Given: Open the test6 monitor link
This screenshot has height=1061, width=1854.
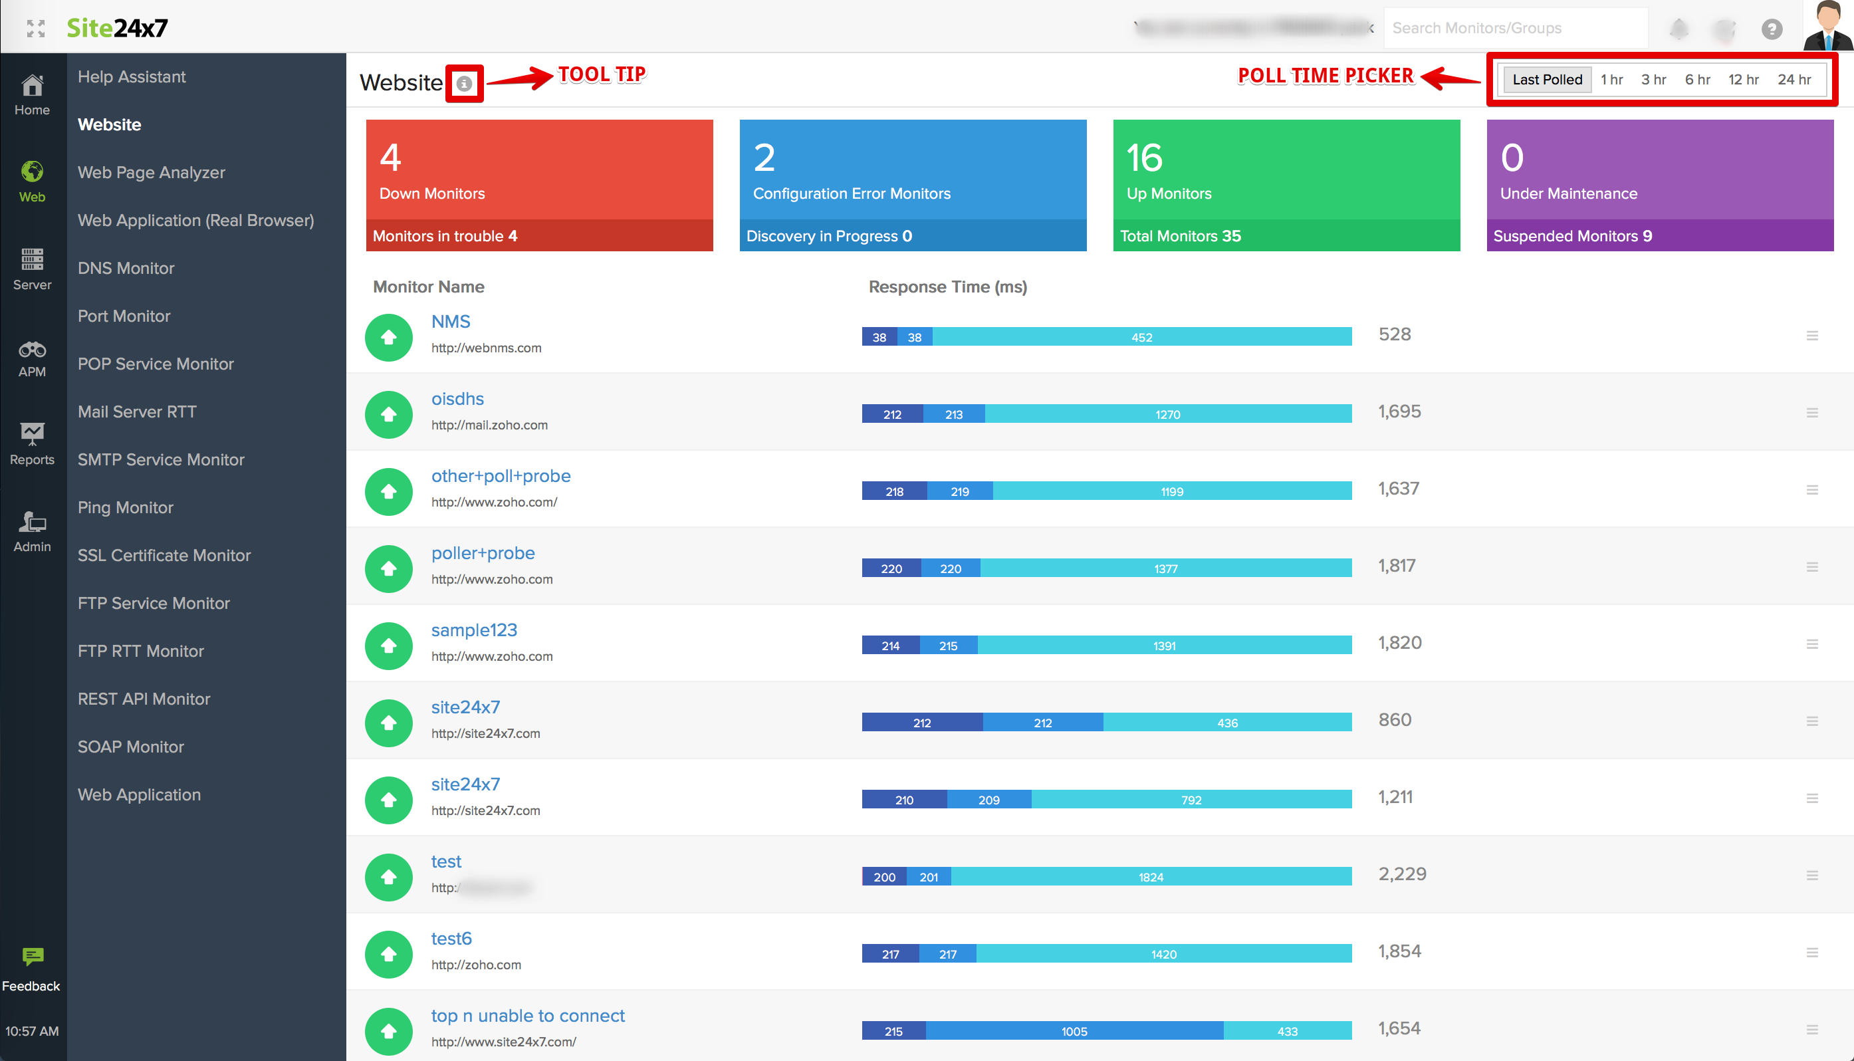Looking at the screenshot, I should click(451, 939).
